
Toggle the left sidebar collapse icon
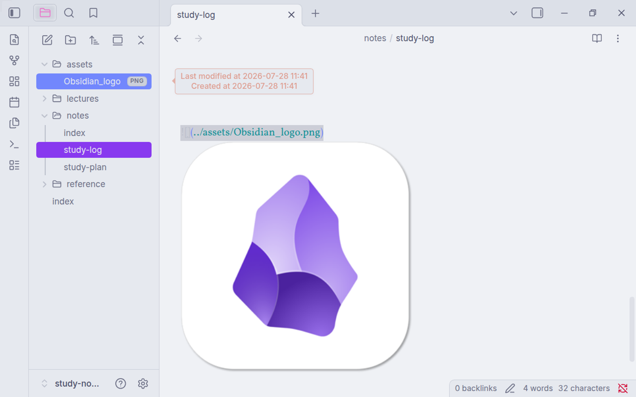coord(14,13)
